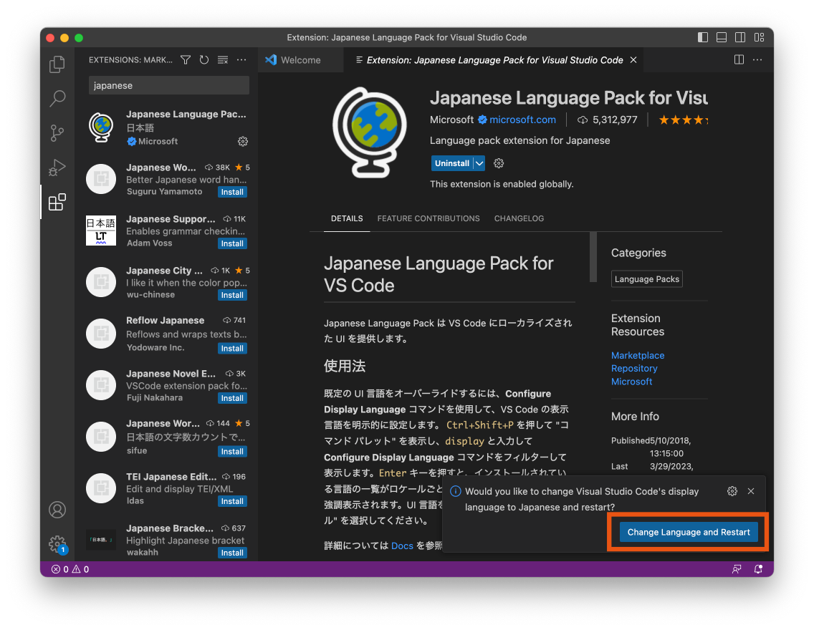
Task: Open the Accounts menu icon
Action: 57,510
